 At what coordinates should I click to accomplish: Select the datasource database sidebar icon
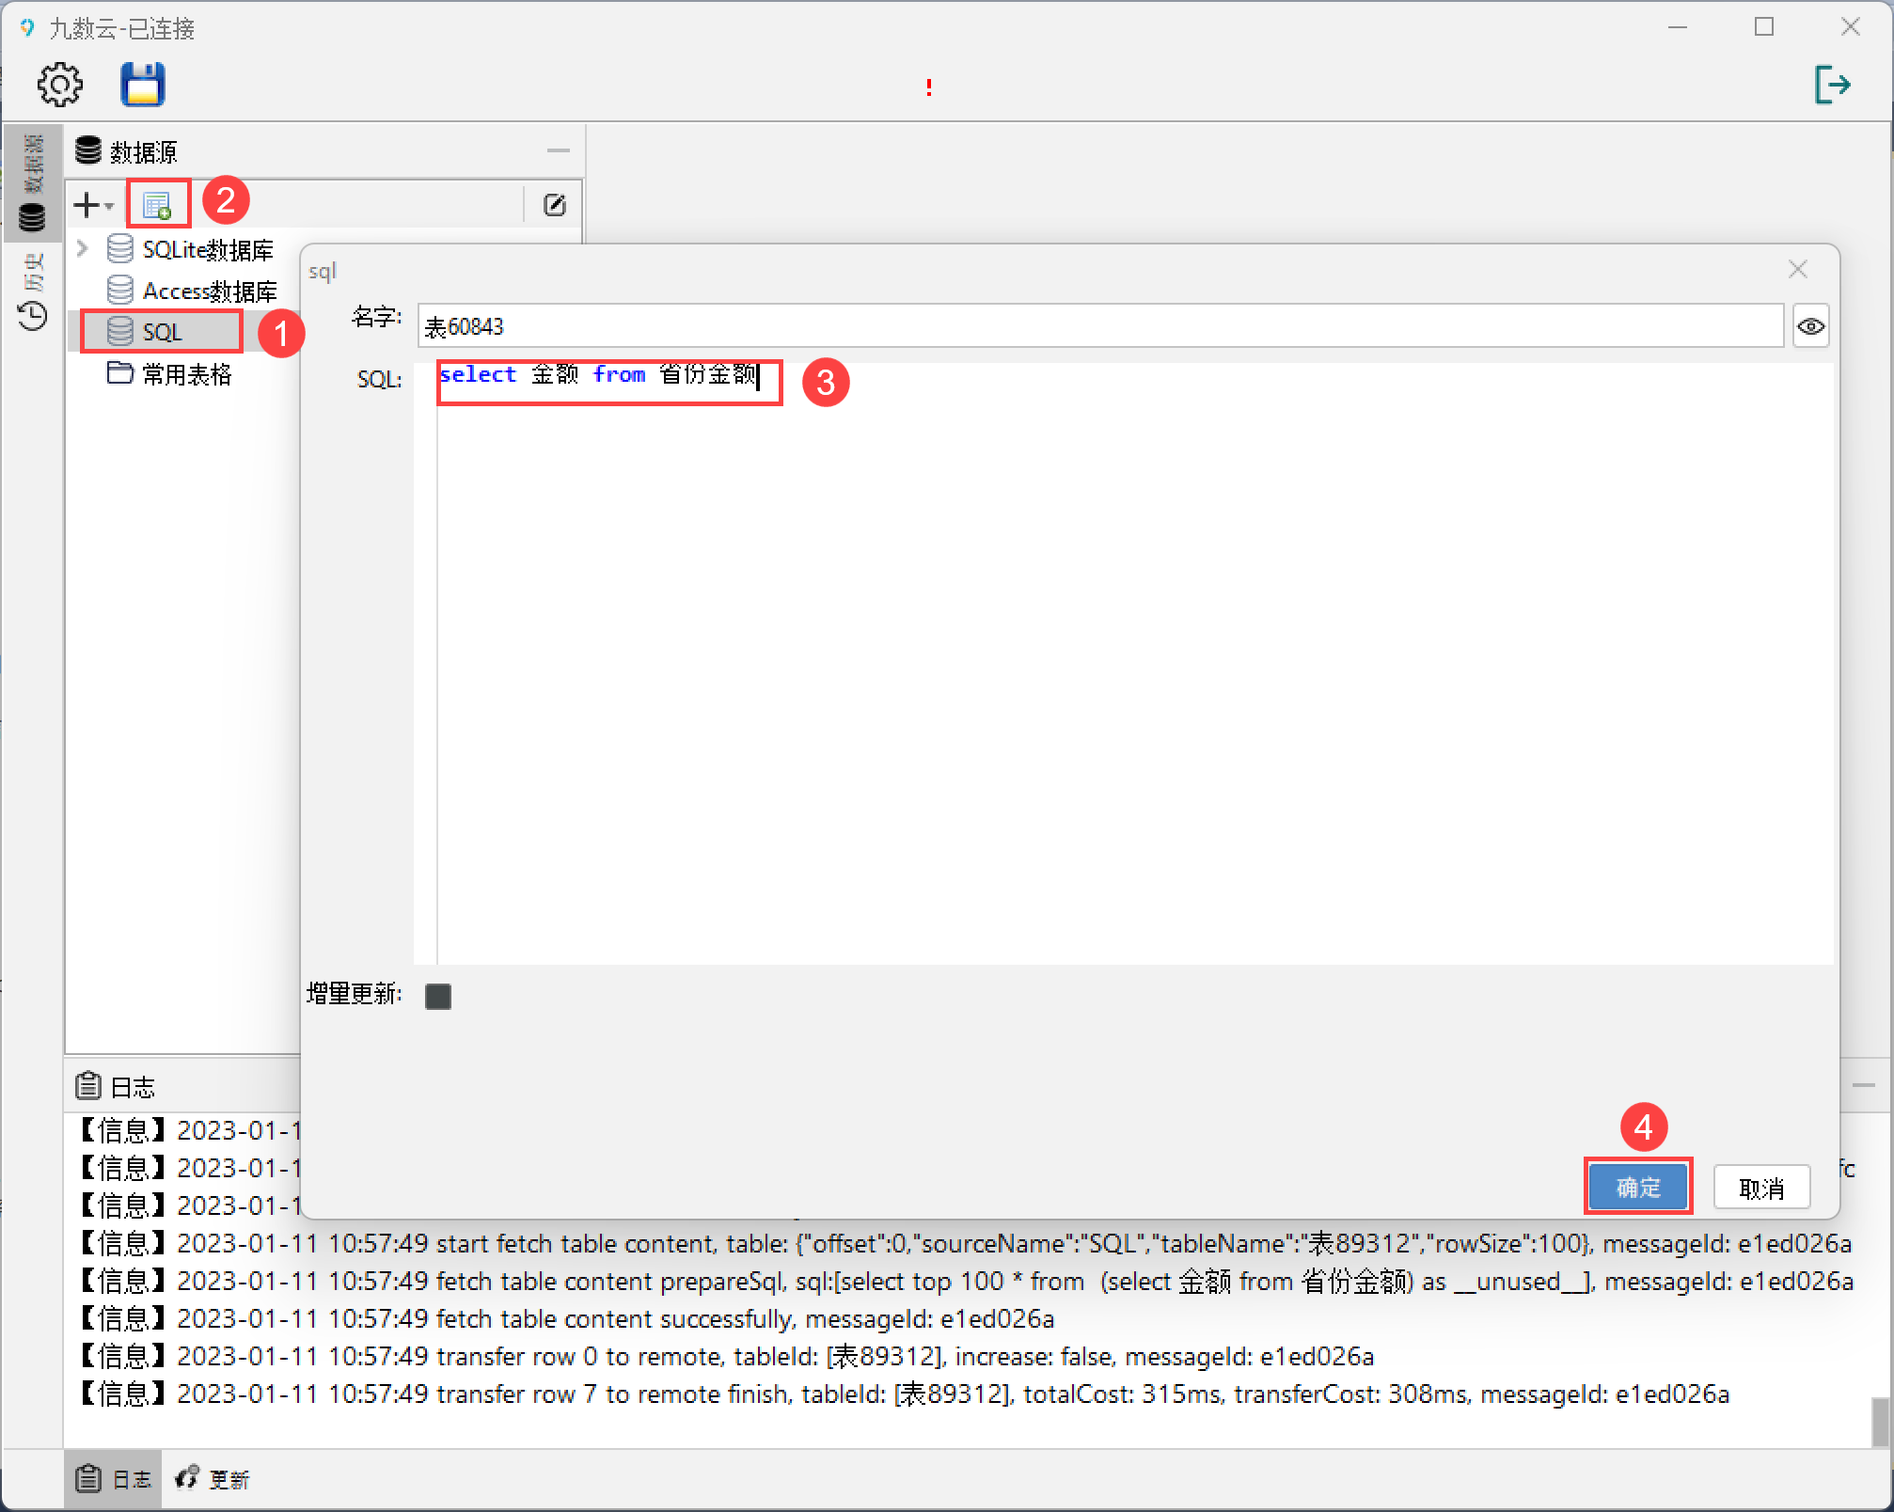[x=33, y=217]
